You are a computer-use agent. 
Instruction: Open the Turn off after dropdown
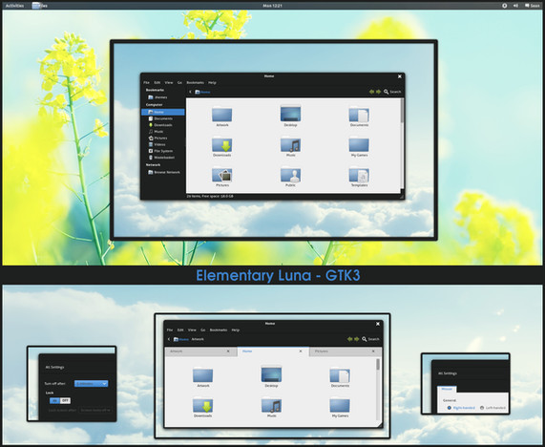[91, 383]
